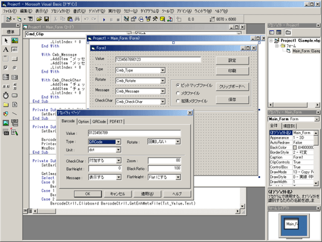Screen dimensions: 322x242
Task: Select the DirListBox folder tool
Action: coord(6,105)
